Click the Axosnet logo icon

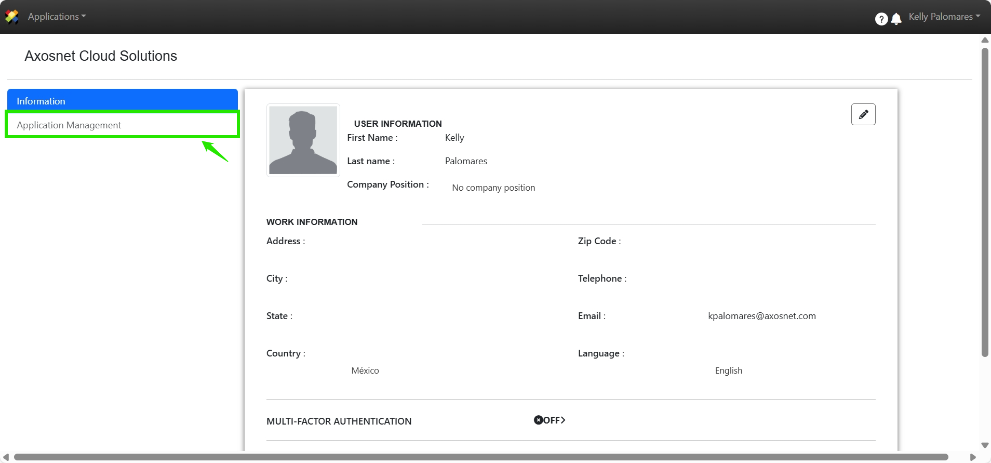coord(12,17)
